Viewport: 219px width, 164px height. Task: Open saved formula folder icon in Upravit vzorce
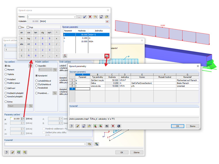pos(107,17)
